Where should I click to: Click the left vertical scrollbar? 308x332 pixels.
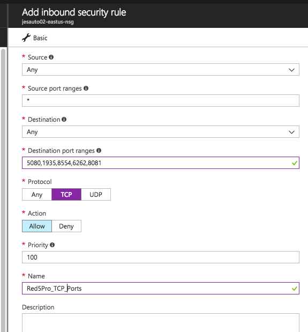point(3,190)
